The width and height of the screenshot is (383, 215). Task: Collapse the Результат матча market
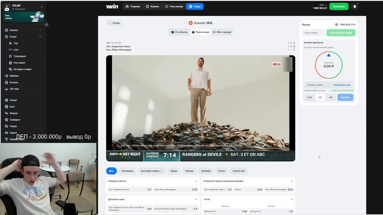[x=292, y=181]
